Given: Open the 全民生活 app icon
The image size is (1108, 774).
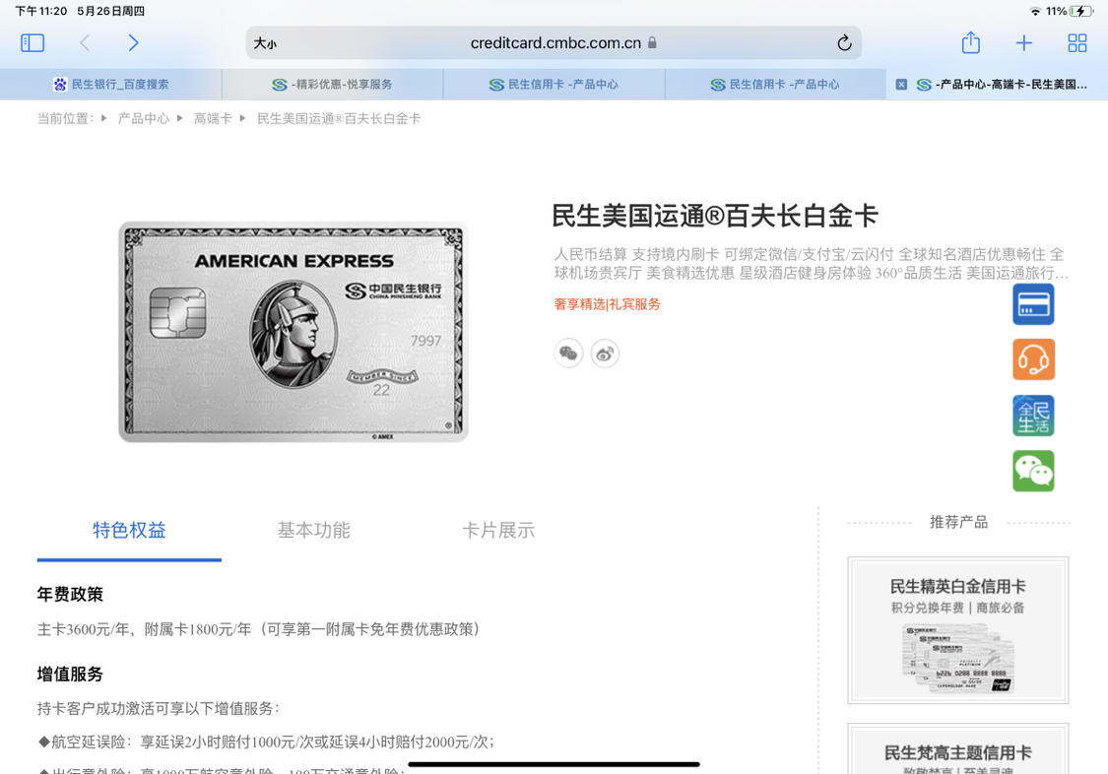Looking at the screenshot, I should coord(1033,416).
